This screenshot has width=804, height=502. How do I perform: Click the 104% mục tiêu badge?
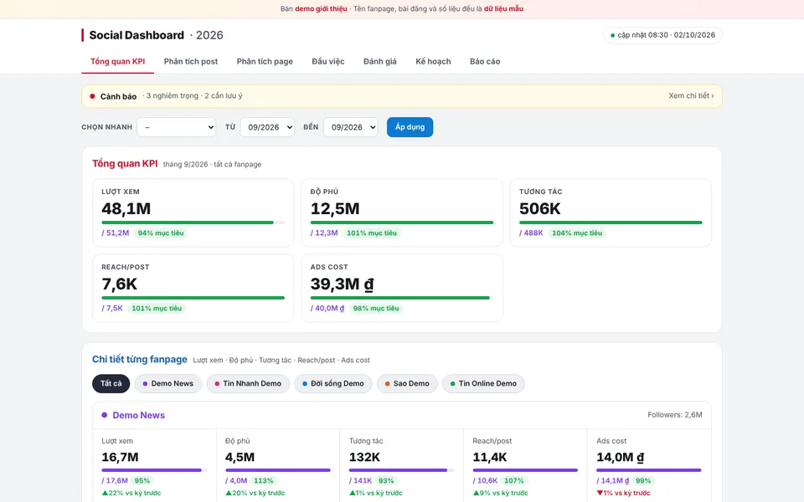tap(577, 233)
